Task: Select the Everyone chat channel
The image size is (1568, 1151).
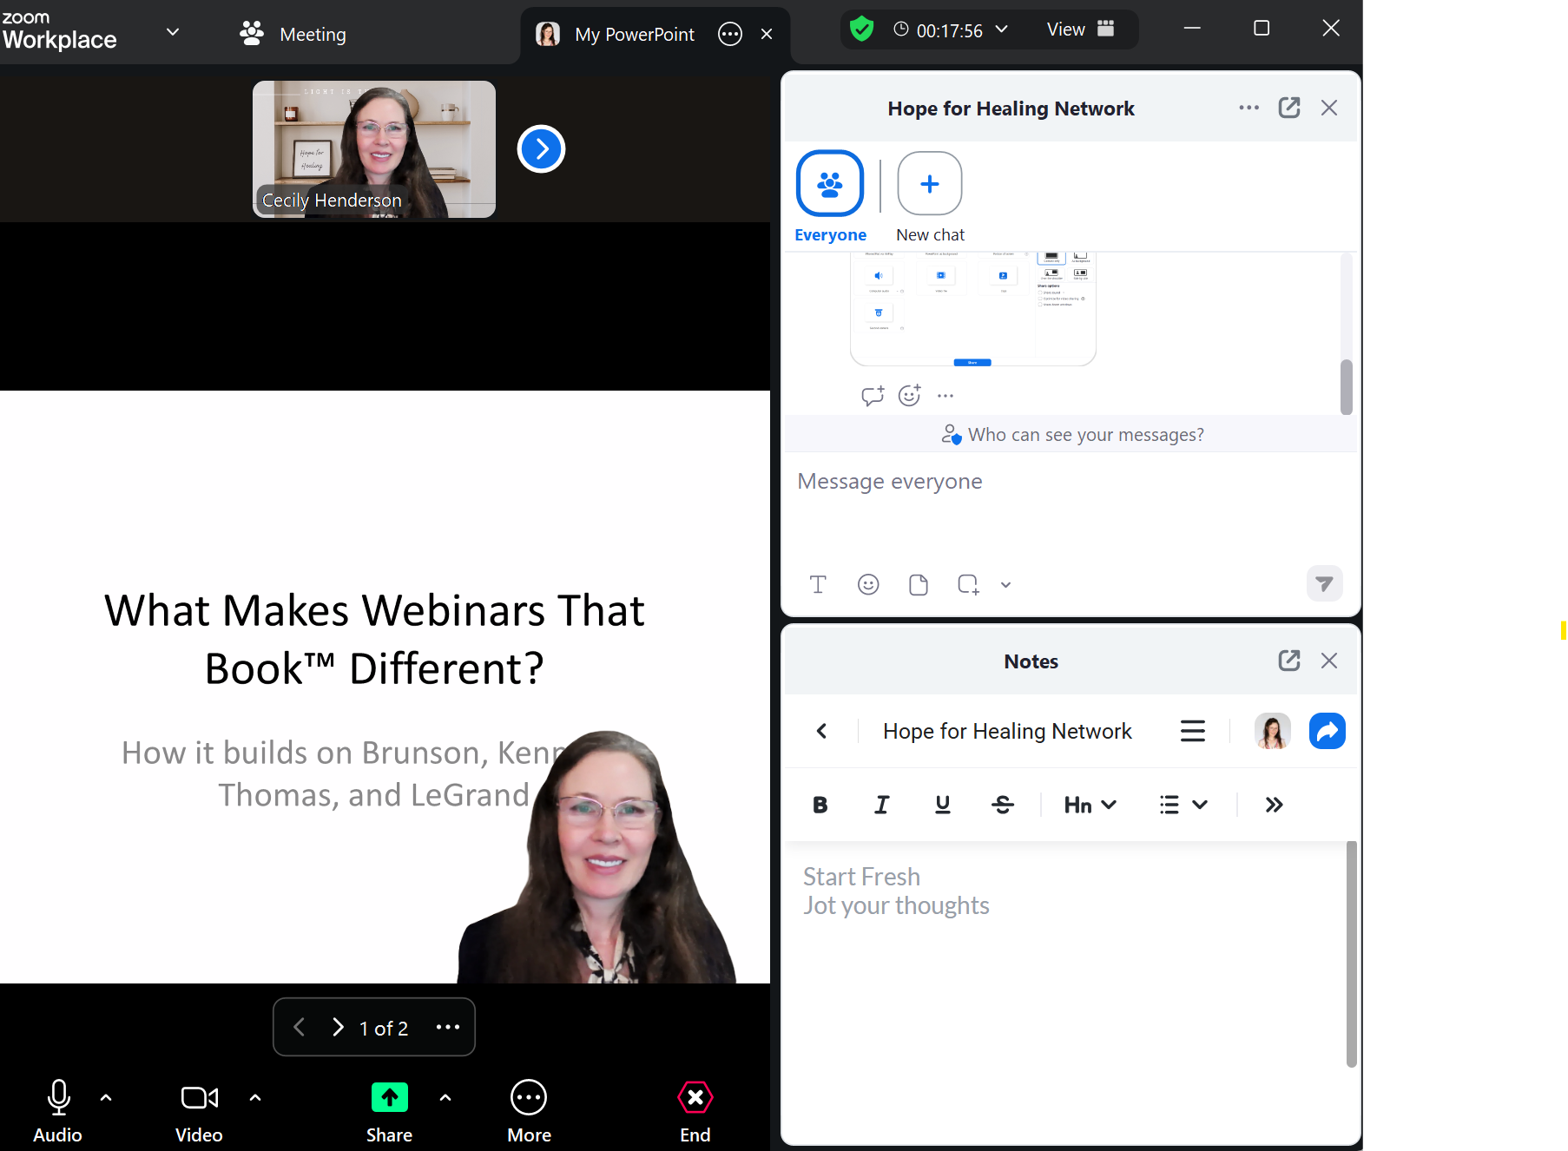Action: coord(830,197)
